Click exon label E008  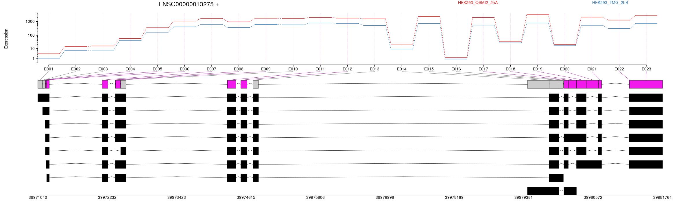(239, 69)
